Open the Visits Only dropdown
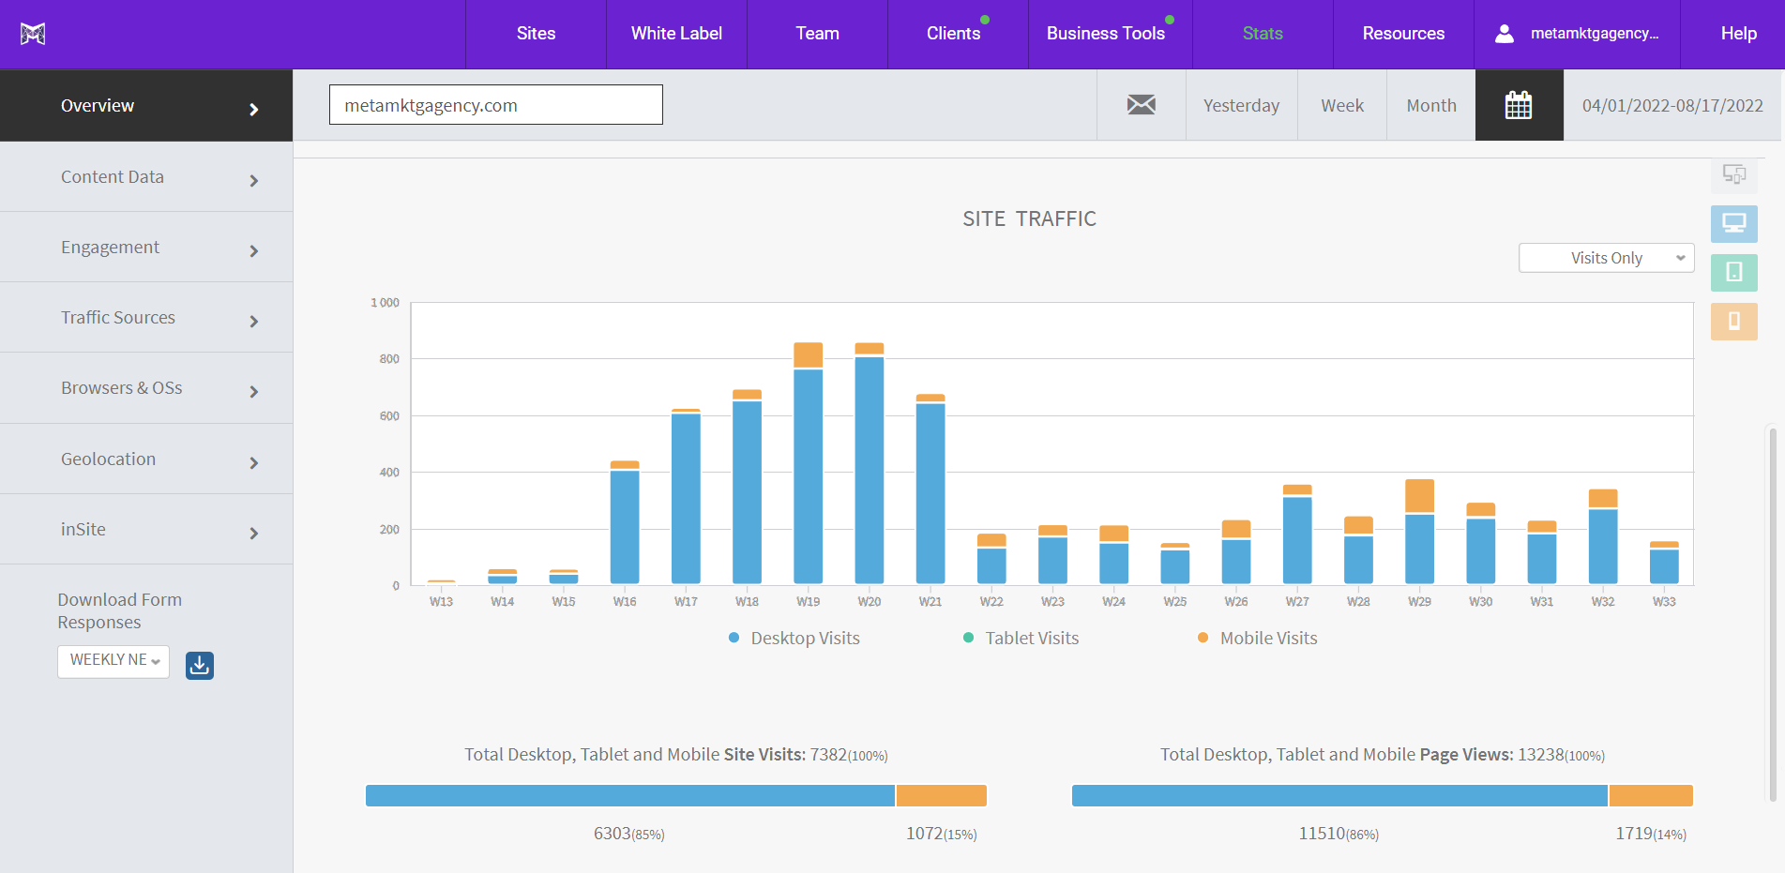Screen dimensions: 1785x873 1606,257
